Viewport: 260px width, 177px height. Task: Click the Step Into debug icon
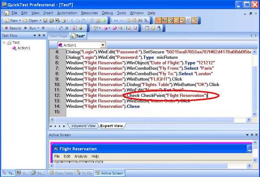(128, 28)
